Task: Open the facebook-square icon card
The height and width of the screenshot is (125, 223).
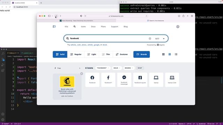Action: point(140,80)
